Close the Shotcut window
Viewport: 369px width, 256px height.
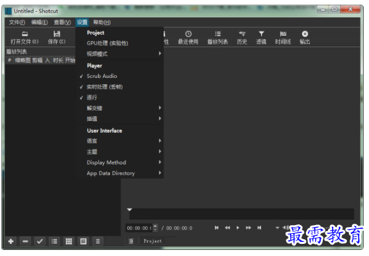pos(350,9)
